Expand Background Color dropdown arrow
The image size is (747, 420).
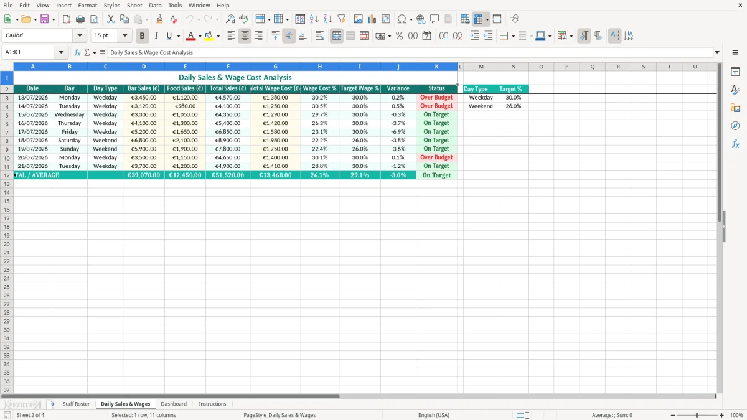coord(218,36)
